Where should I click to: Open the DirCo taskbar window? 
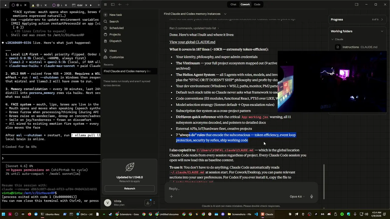[84, 214]
